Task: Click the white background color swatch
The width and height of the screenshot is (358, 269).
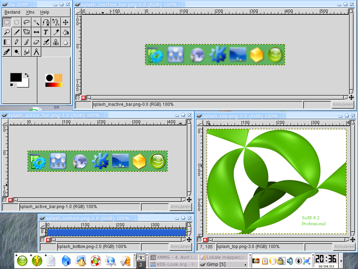Action: pos(25,84)
